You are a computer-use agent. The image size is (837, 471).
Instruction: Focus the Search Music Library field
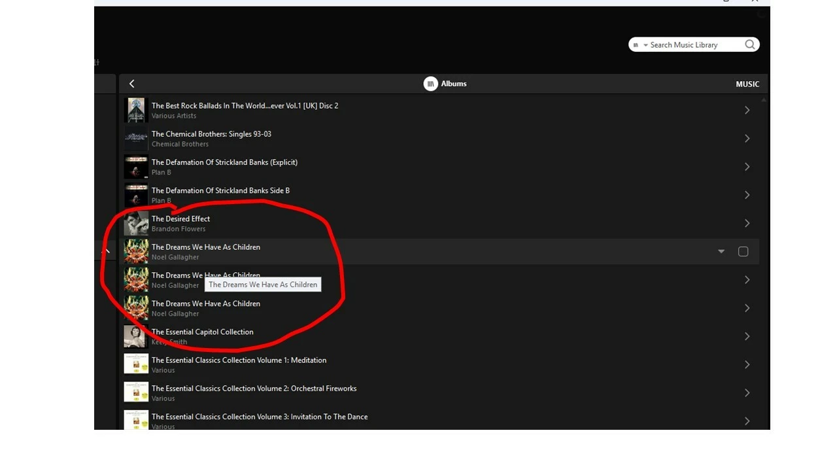[694, 44]
